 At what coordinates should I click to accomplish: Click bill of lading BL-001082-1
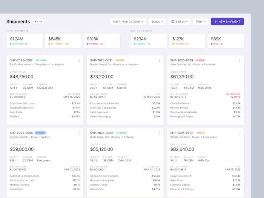[x=98, y=170]
